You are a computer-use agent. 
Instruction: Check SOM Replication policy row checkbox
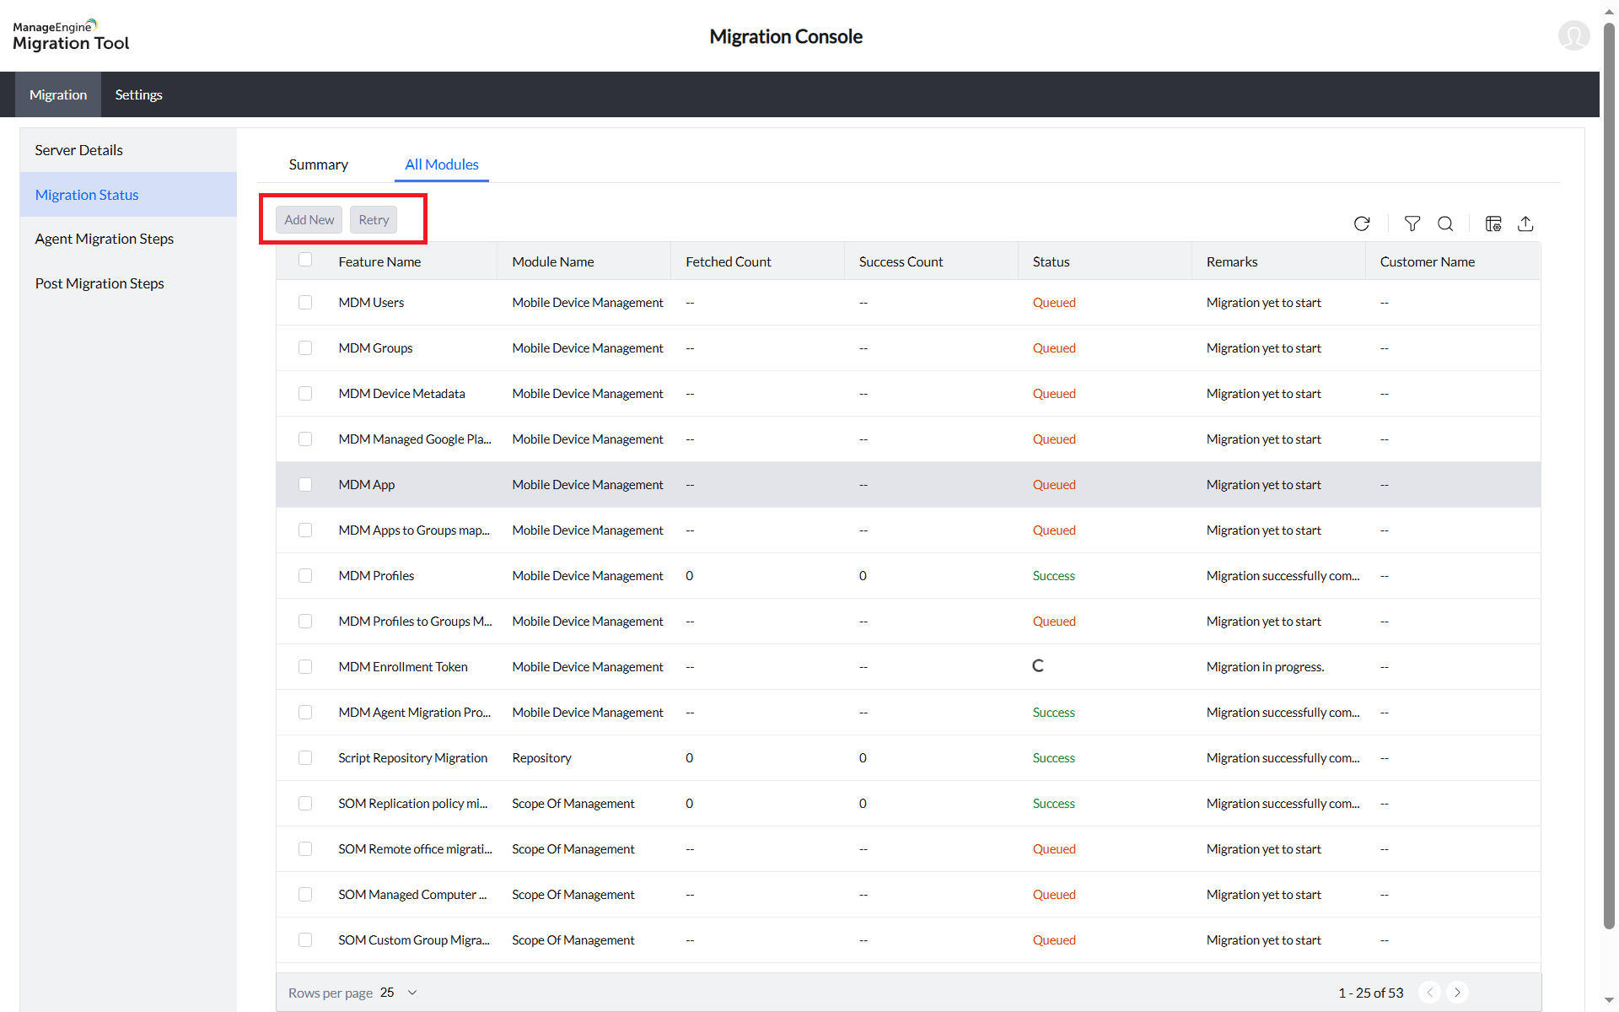[x=305, y=804]
